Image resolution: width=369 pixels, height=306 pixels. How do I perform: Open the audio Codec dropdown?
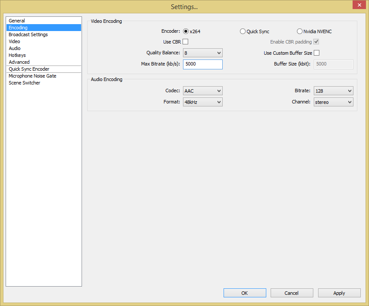[x=202, y=91]
